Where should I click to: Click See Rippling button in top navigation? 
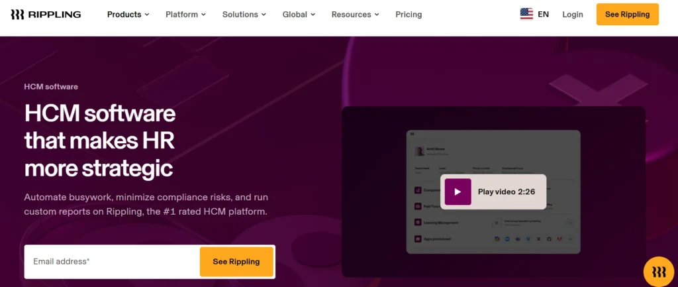628,15
